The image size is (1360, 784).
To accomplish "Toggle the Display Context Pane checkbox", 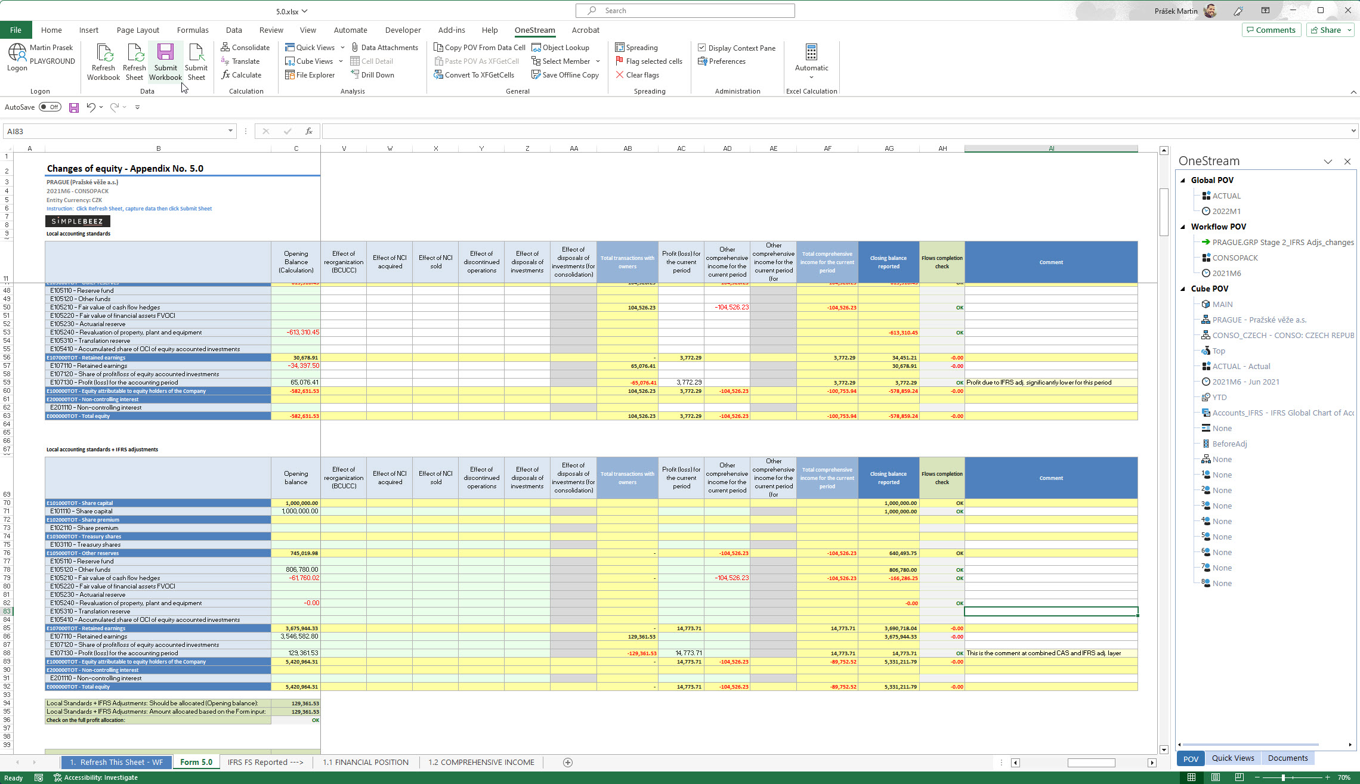I will [702, 48].
